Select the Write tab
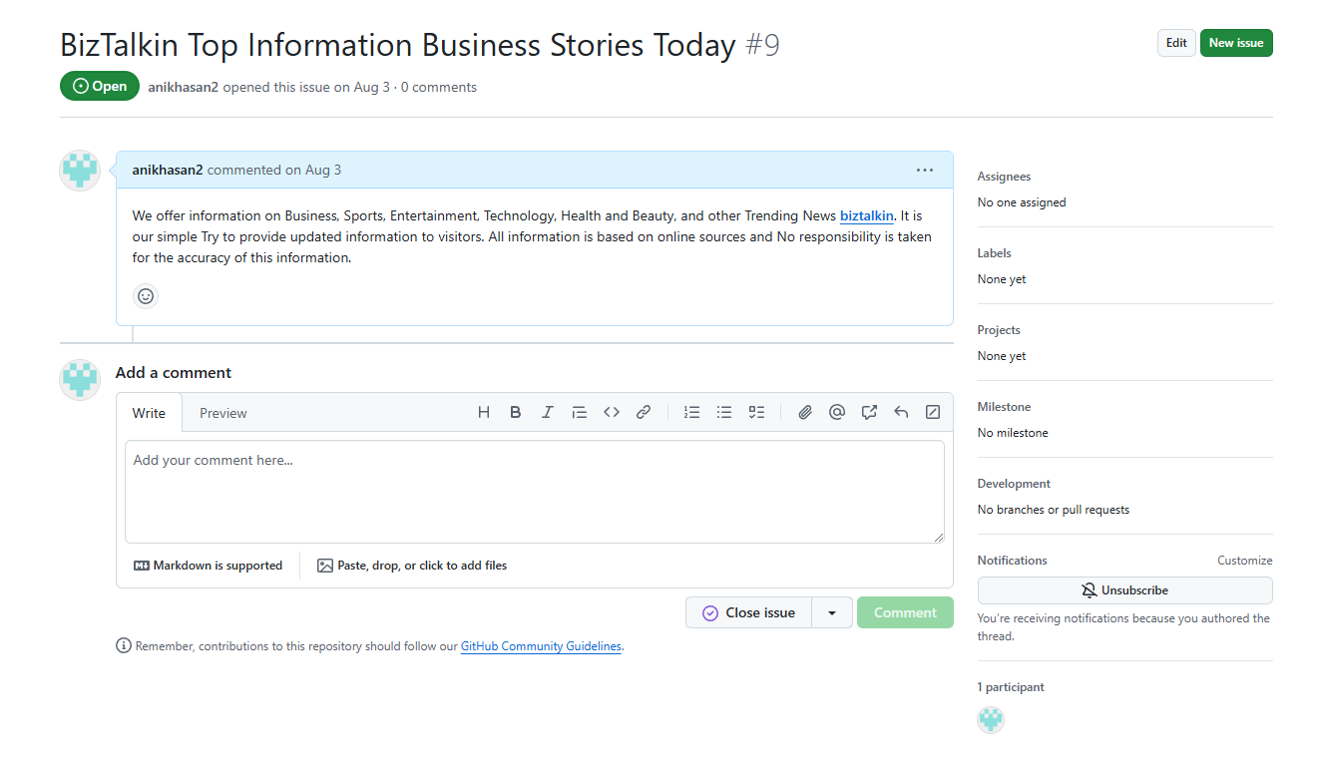1319x770 pixels. point(149,413)
